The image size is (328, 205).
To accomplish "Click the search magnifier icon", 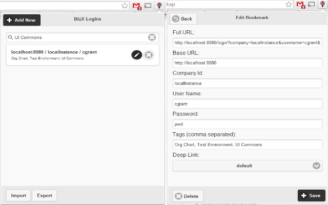I will 10,37.
